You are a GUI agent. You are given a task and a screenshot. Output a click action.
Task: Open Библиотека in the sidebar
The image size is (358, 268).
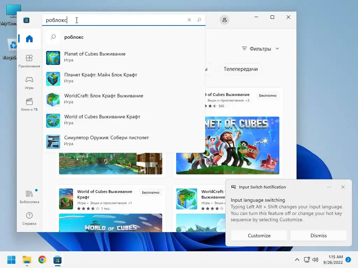click(x=29, y=197)
